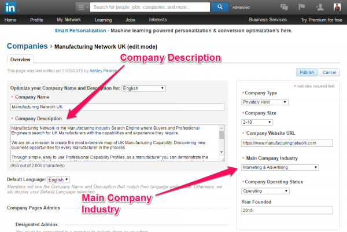The height and width of the screenshot is (232, 347).
Task: Open the optimize language English dropdown
Action: (x=143, y=89)
